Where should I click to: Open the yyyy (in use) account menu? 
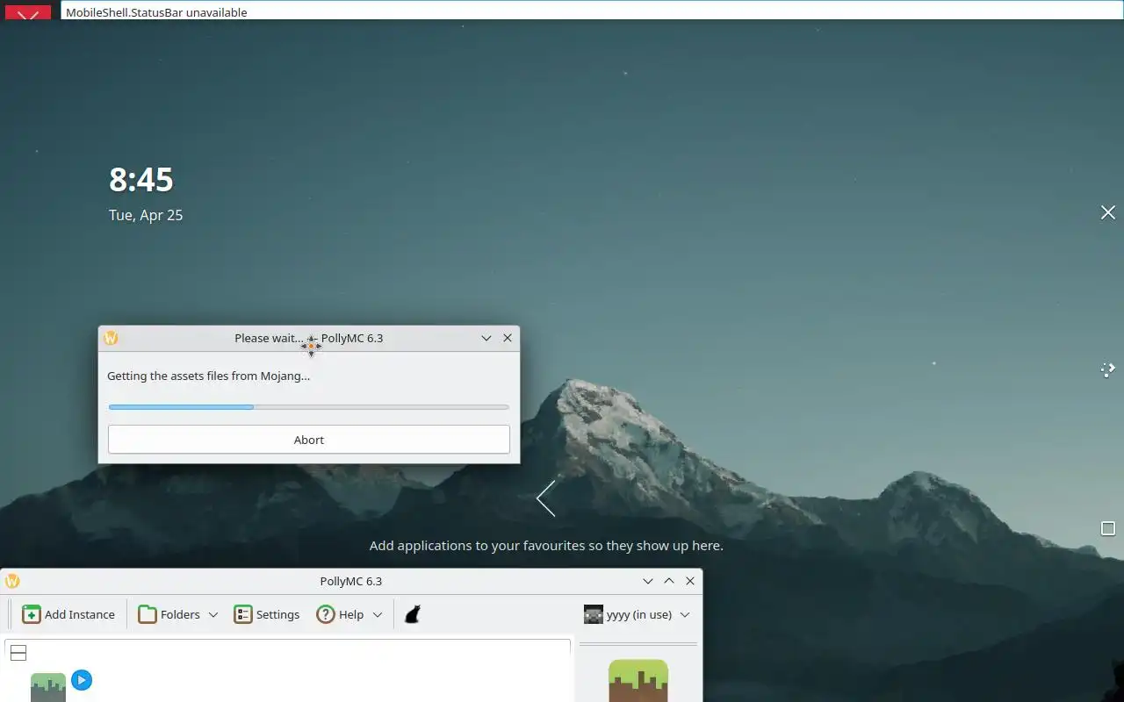coord(637,614)
